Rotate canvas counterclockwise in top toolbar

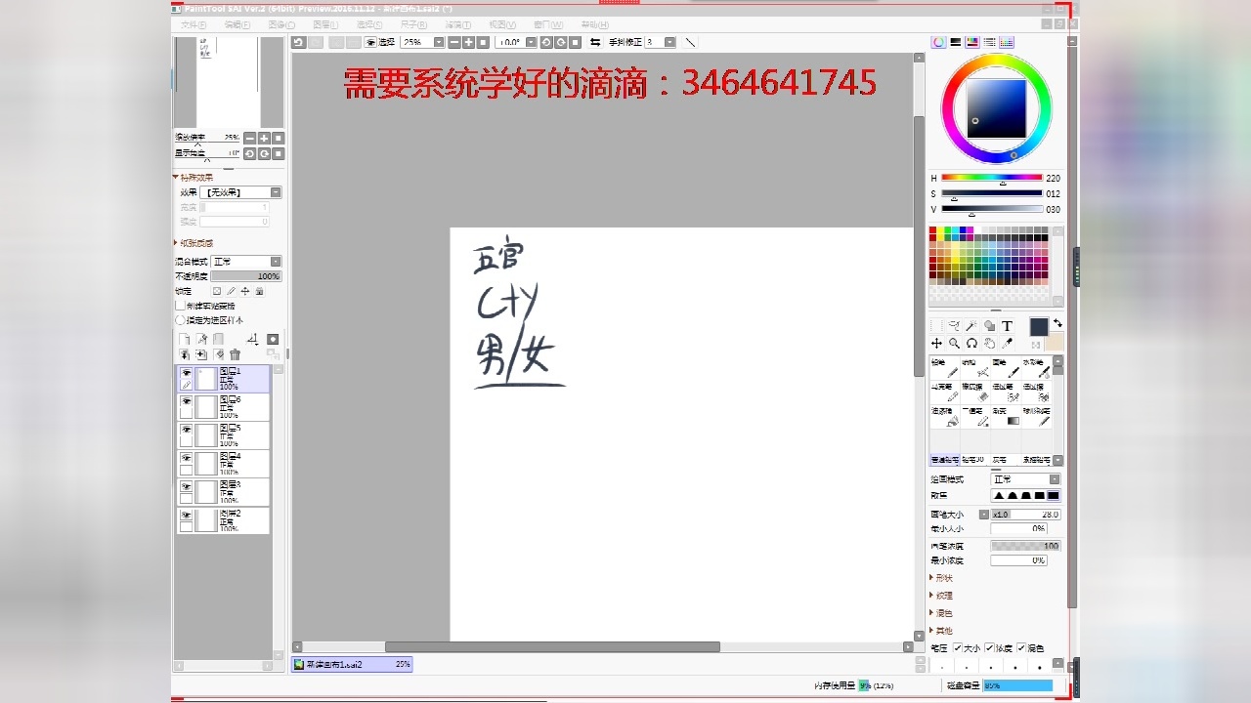[x=546, y=42]
